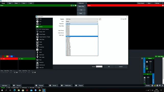Image resolution: width=164 pixels, height=92 pixels.
Task: Click the Cancel button
Action: [x=121, y=66]
